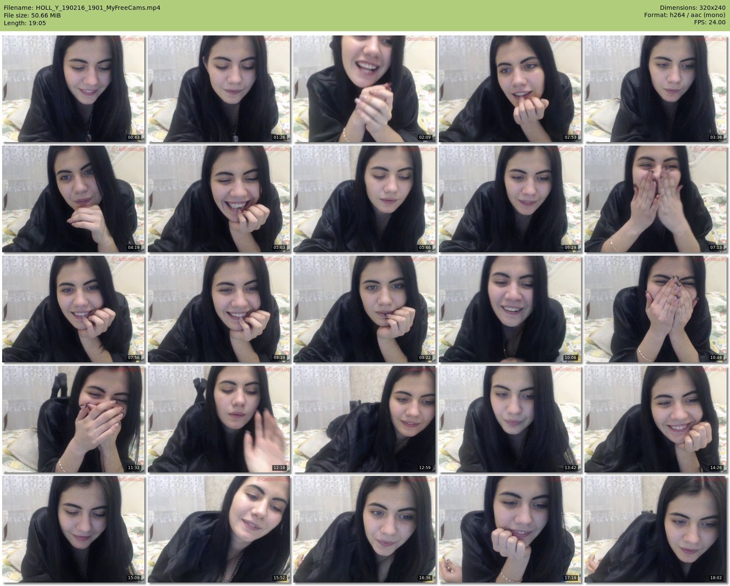Open the 12:59 video frame

point(365,419)
